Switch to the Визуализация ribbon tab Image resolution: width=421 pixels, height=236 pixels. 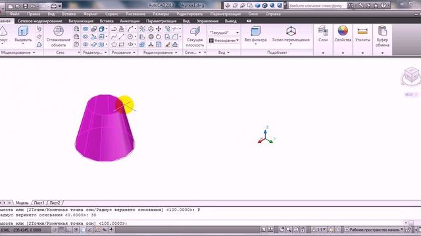pos(81,21)
